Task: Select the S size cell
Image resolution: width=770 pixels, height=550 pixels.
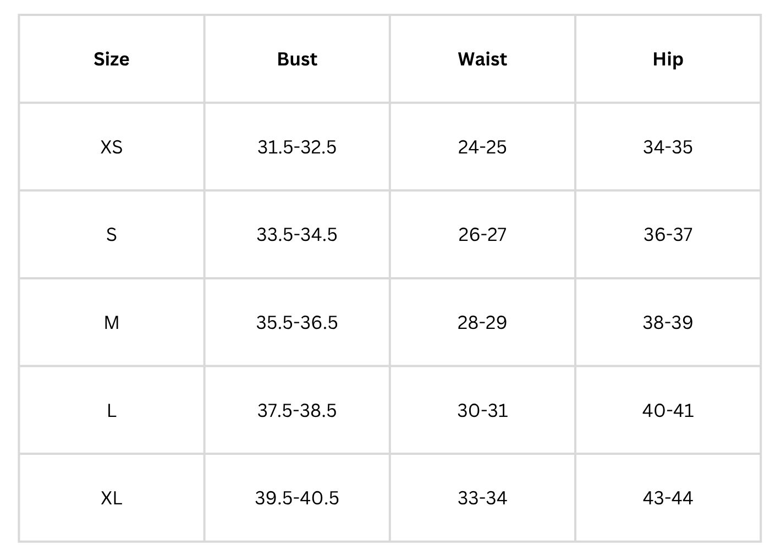Action: (112, 235)
